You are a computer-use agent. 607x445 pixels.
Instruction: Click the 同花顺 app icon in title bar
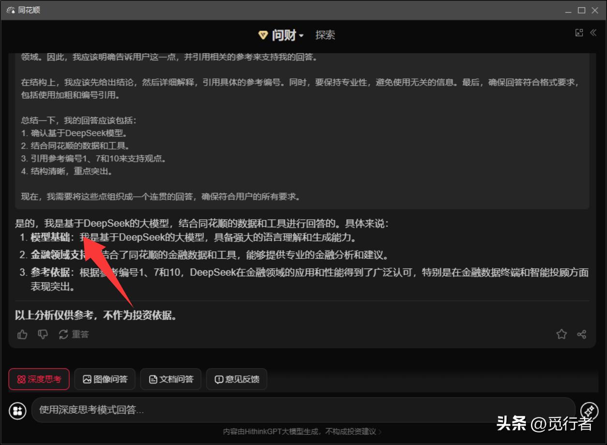click(x=11, y=10)
